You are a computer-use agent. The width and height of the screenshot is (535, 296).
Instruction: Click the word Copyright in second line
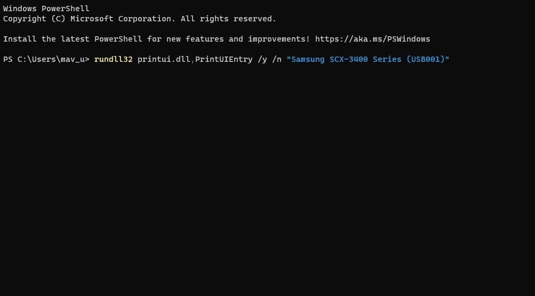click(x=25, y=19)
